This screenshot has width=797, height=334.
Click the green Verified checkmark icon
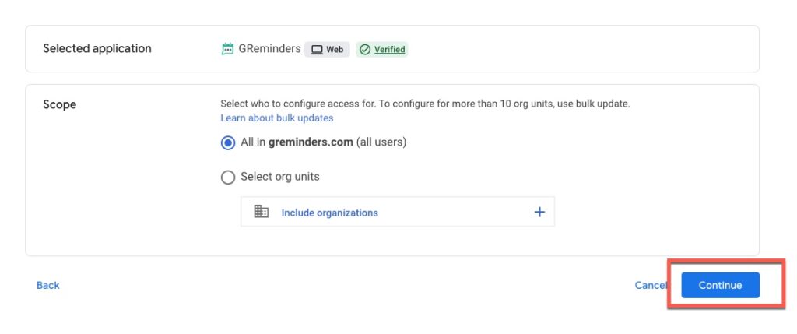tap(365, 50)
